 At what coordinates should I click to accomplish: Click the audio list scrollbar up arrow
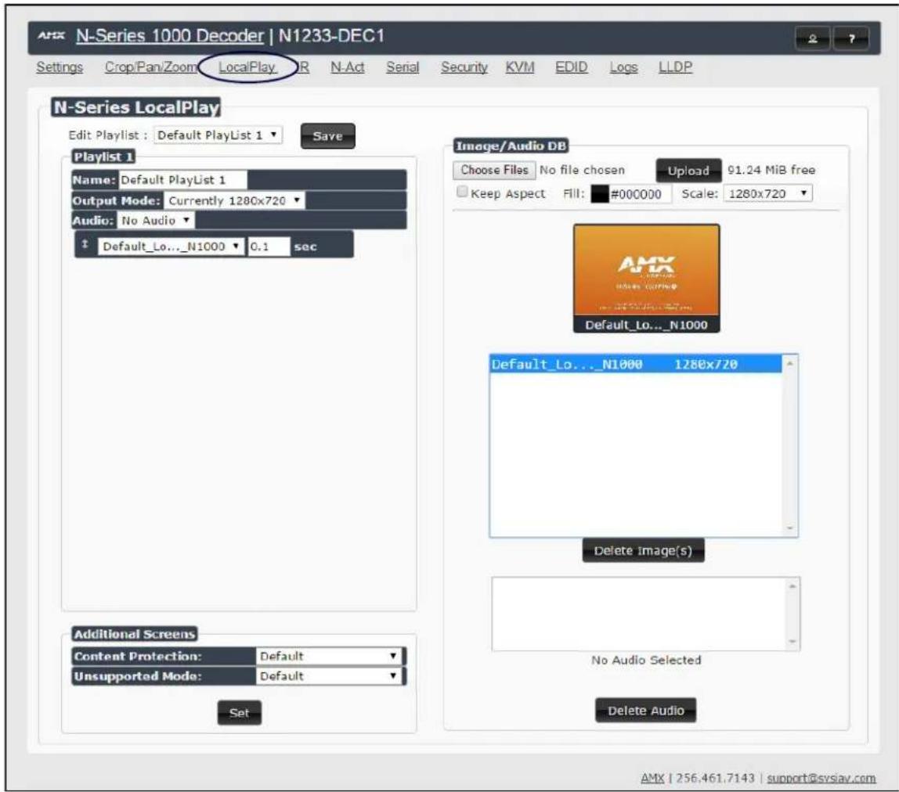coord(792,585)
